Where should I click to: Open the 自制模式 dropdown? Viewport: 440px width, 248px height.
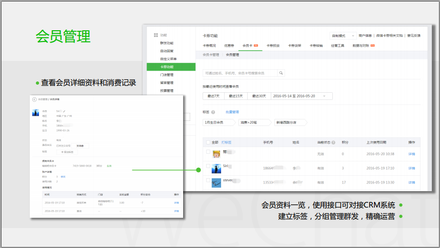coord(343,36)
